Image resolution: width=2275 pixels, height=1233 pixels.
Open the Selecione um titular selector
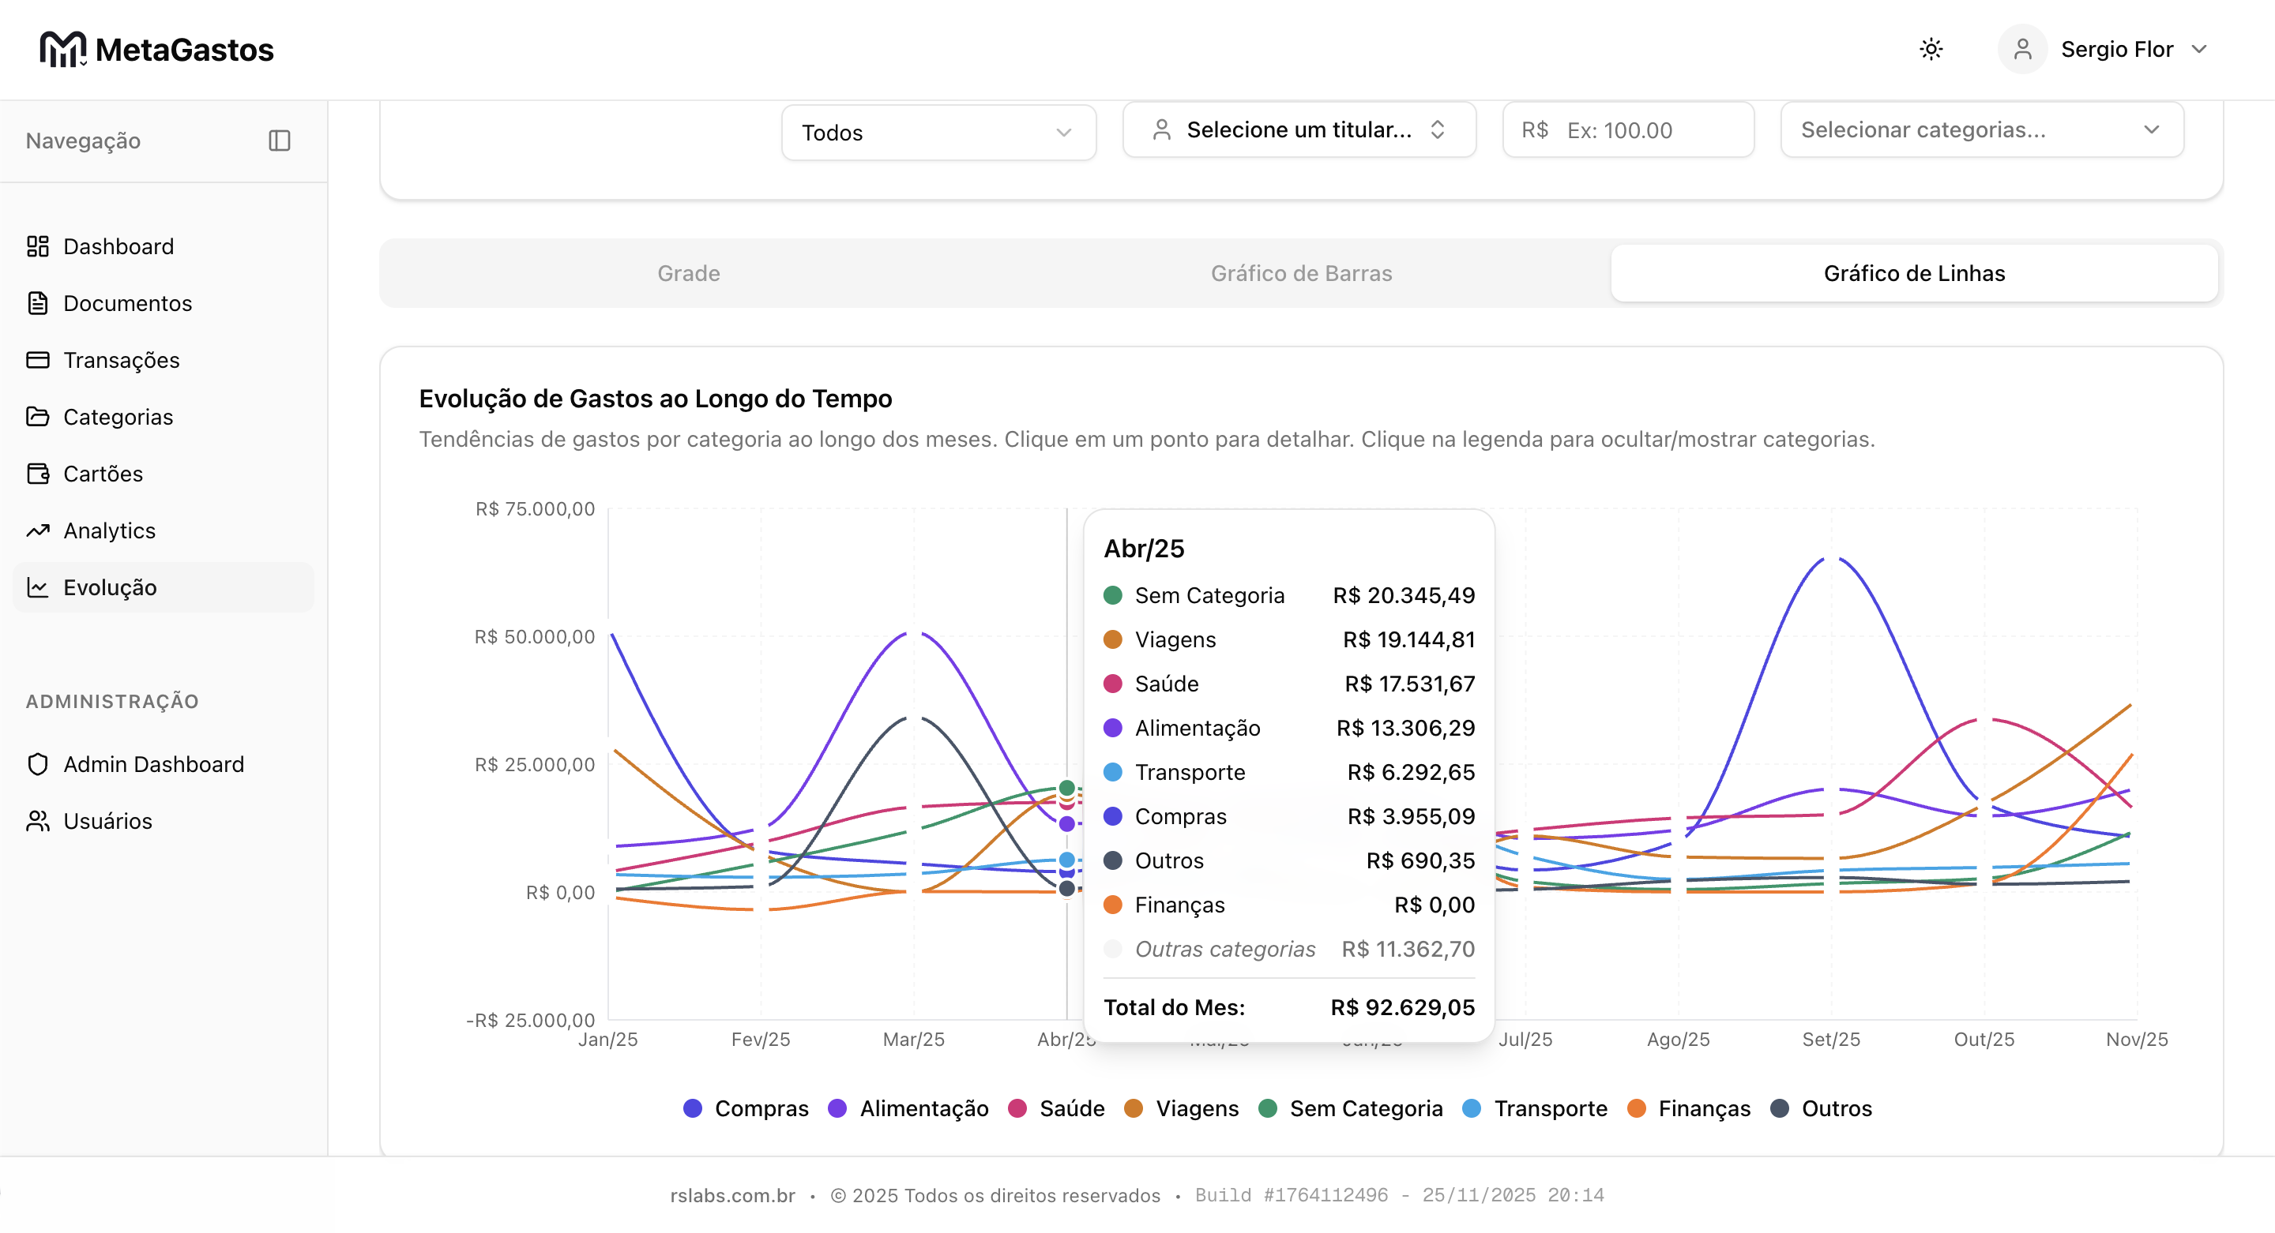tap(1298, 129)
